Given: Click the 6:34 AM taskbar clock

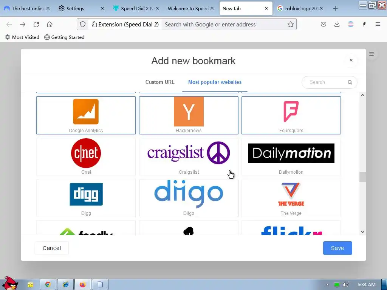Looking at the screenshot, I should [367, 285].
